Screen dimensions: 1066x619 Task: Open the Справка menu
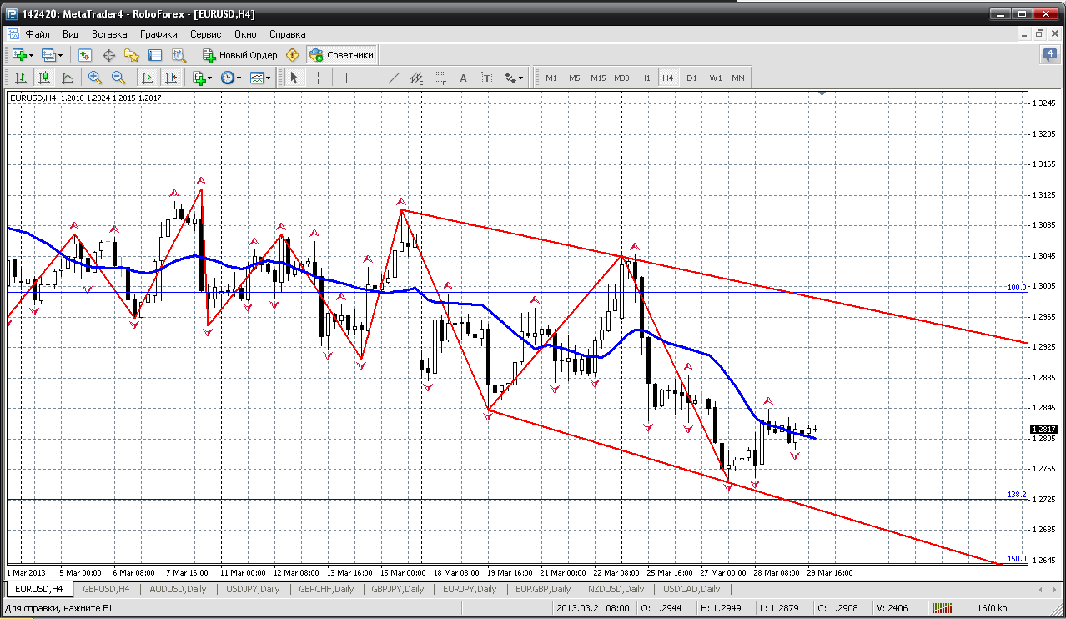coord(287,34)
